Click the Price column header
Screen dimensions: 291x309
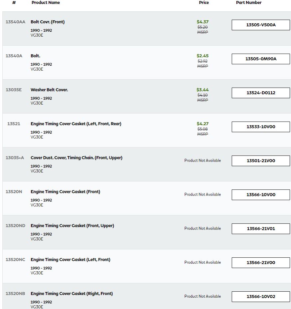point(204,3)
